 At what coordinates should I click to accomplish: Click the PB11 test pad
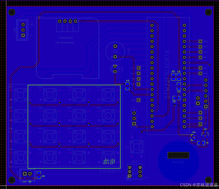click(200, 47)
